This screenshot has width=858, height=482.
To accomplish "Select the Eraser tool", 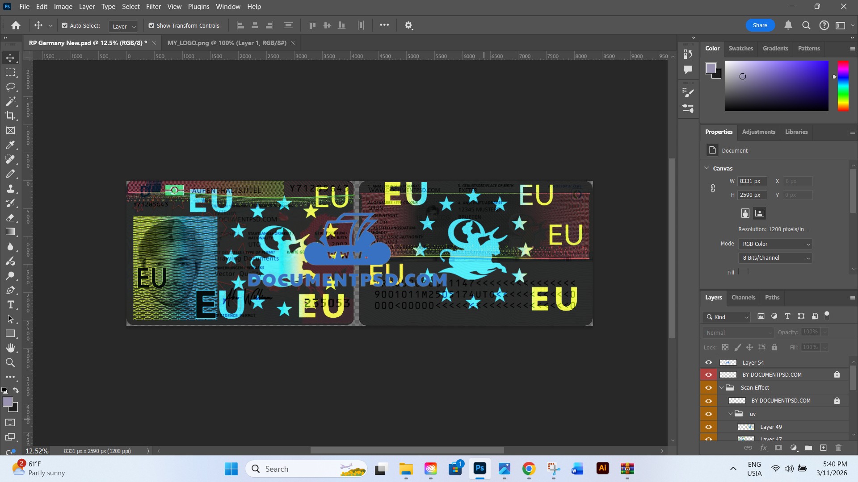I will click(10, 217).
